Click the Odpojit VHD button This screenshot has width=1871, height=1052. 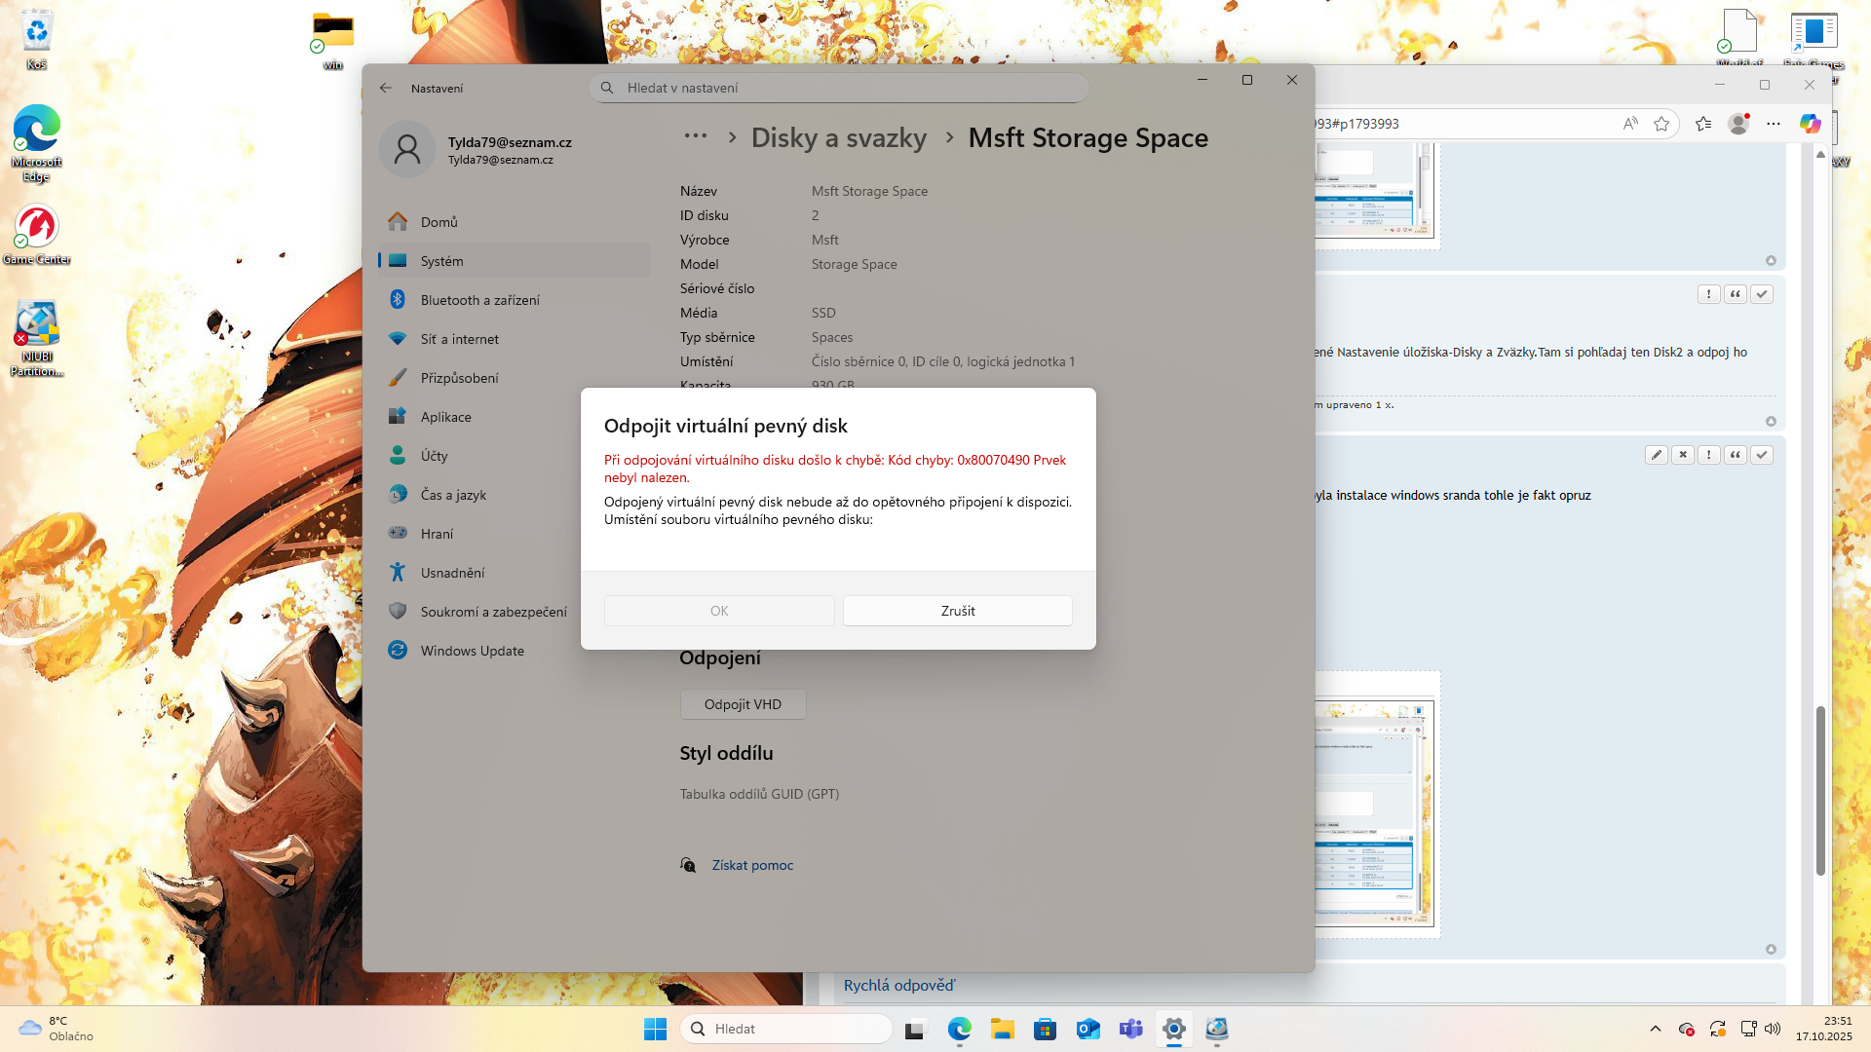point(743,704)
